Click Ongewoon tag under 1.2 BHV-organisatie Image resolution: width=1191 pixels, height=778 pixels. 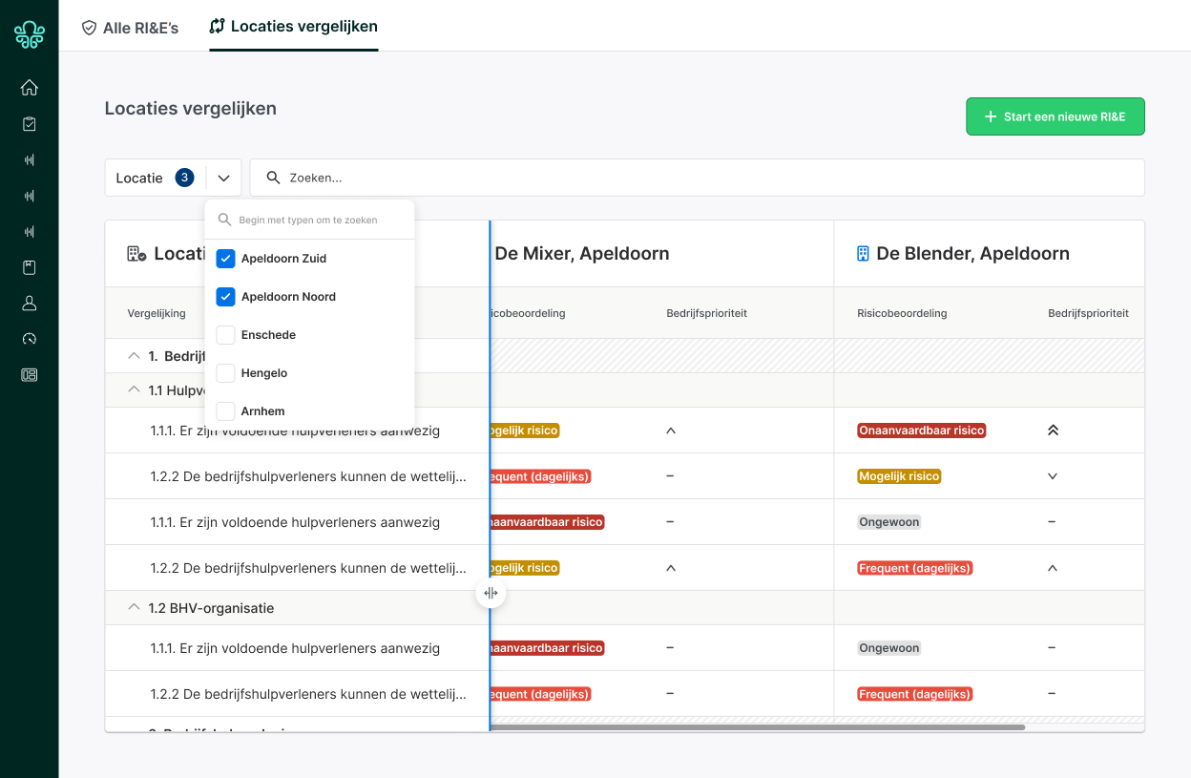click(x=889, y=648)
